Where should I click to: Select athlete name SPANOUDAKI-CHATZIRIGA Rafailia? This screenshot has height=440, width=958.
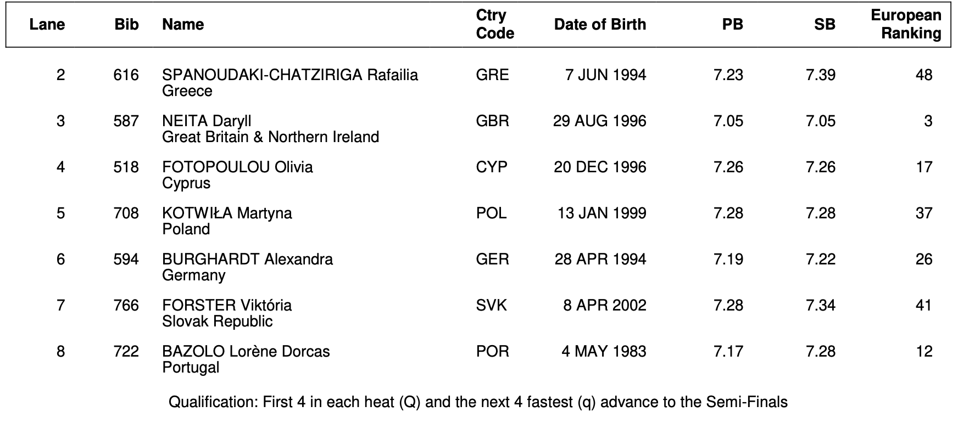tap(289, 75)
